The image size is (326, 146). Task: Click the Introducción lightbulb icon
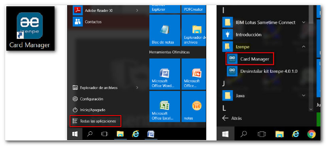[228, 34]
